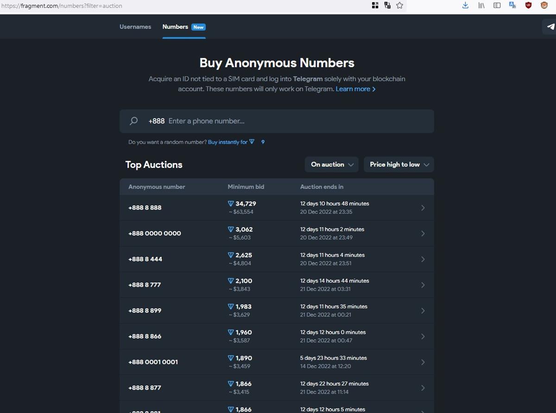
Task: Expand the On auction filter dropdown
Action: pos(332,165)
